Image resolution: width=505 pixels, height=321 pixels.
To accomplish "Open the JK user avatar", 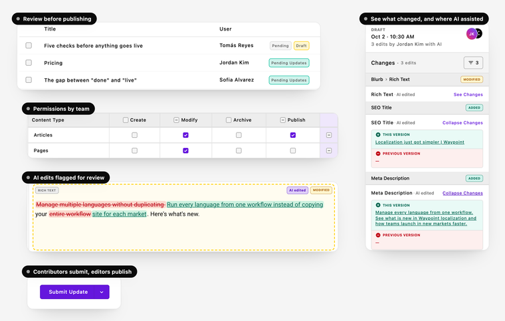I will [x=472, y=33].
